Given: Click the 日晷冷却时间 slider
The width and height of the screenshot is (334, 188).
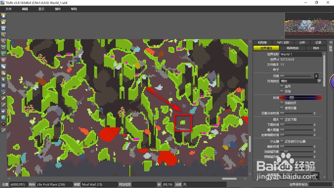Looking at the screenshot, I should [x=296, y=113].
